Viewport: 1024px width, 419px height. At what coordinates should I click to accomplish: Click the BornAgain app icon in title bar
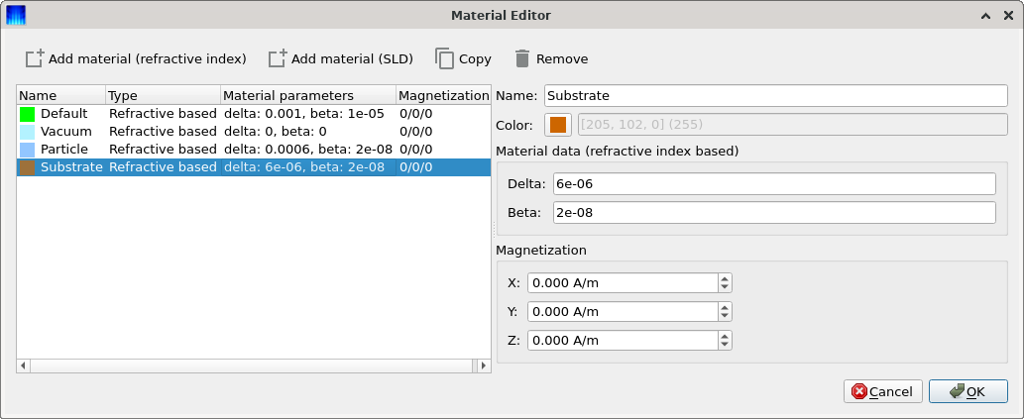[16, 14]
